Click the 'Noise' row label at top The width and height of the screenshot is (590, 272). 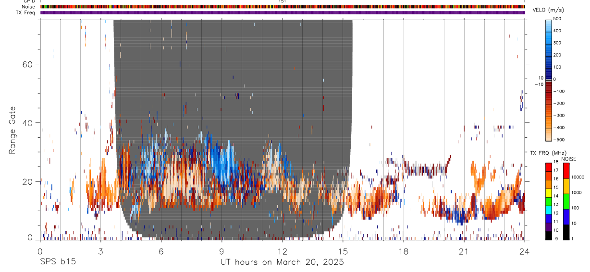tap(28, 7)
